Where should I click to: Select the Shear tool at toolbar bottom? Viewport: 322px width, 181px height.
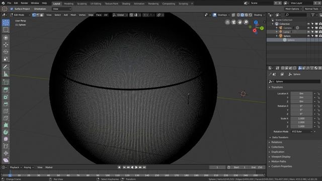tap(6, 160)
